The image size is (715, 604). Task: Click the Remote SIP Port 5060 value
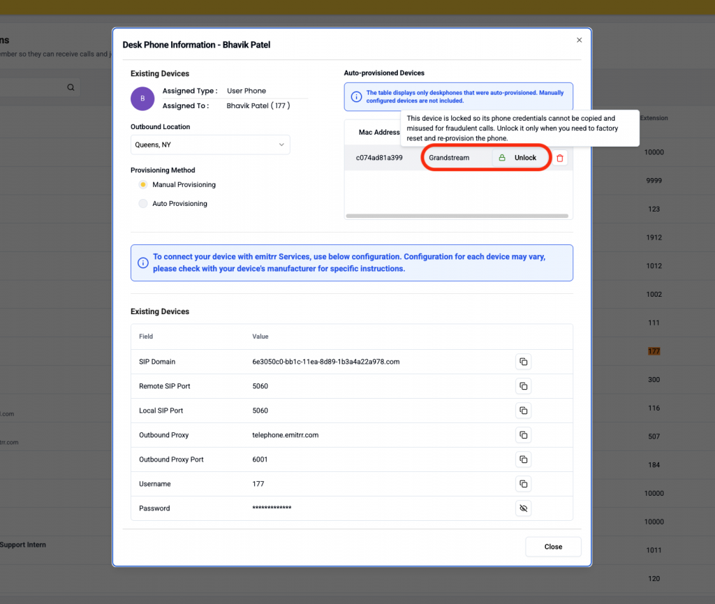[x=260, y=386]
